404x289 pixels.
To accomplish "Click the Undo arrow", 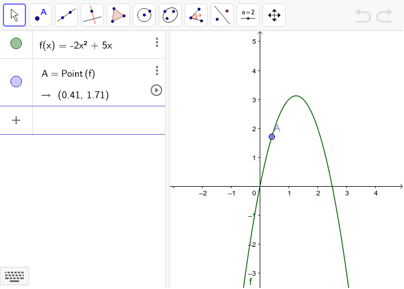I will coord(363,16).
